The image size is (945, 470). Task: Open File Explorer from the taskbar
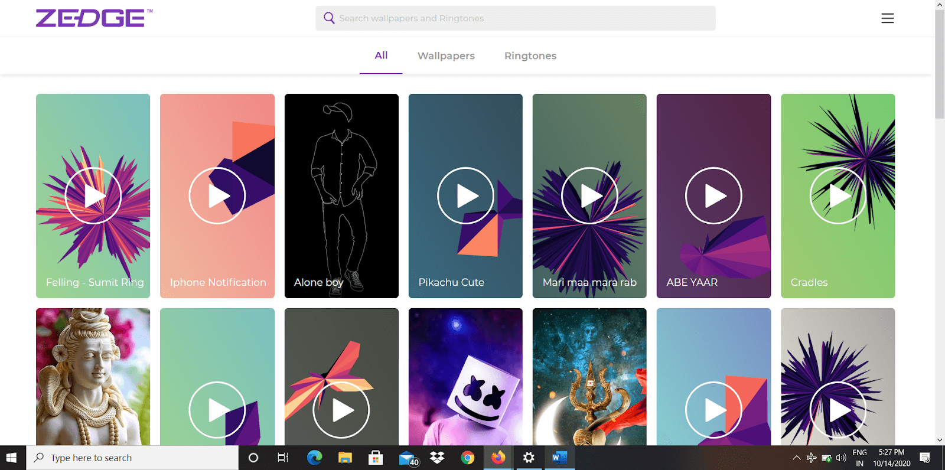pos(345,458)
